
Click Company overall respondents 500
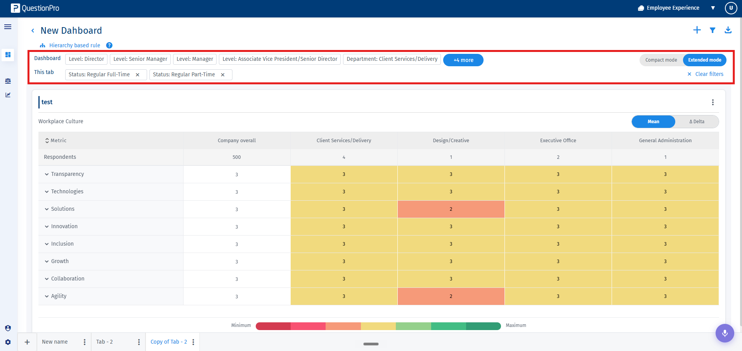237,157
